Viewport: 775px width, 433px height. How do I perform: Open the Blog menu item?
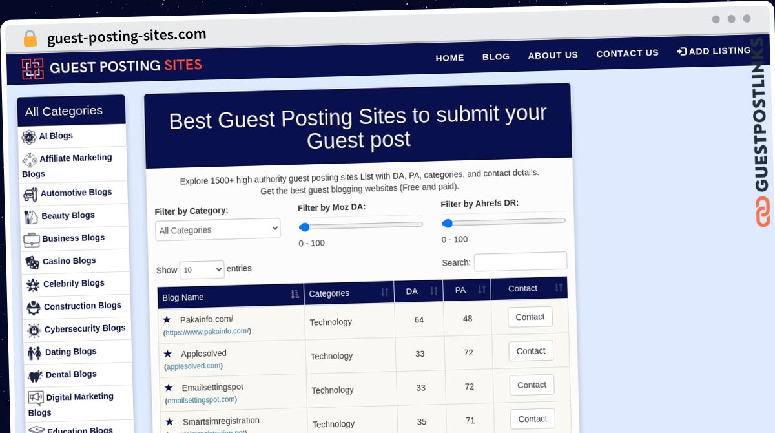[496, 56]
